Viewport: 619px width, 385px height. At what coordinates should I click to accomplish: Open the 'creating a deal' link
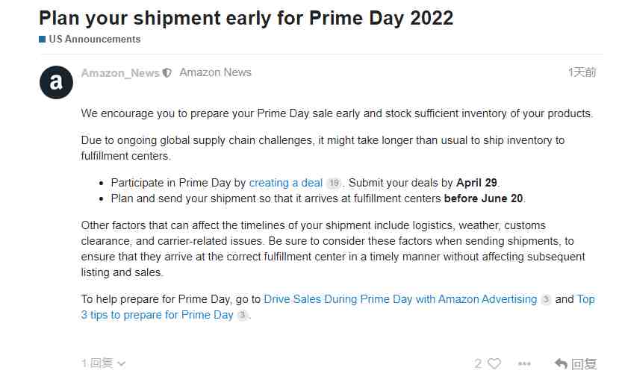click(286, 183)
